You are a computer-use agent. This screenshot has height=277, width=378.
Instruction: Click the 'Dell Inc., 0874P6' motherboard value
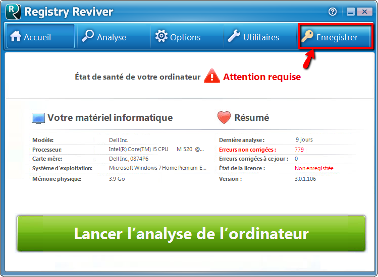tap(129, 159)
